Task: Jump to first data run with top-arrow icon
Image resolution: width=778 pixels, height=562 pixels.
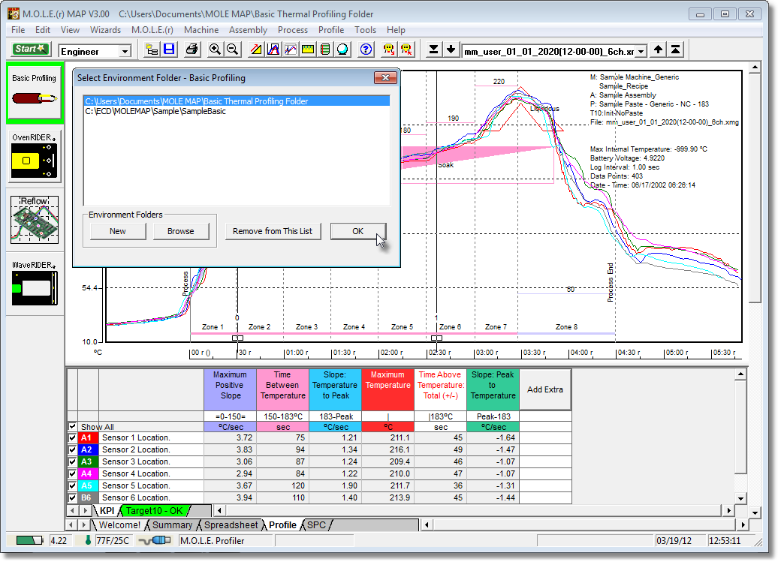Action: tap(675, 50)
